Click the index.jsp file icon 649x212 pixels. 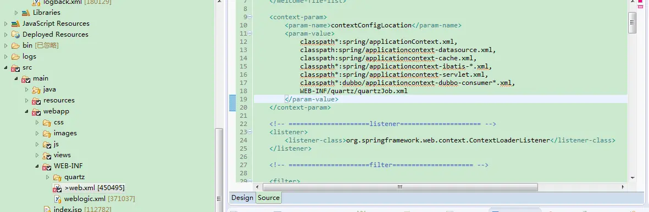pyautogui.click(x=47, y=209)
